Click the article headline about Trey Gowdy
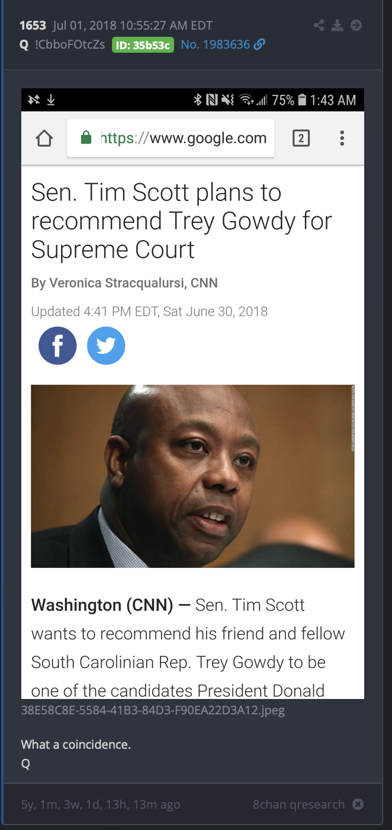The height and width of the screenshot is (830, 392). [182, 221]
